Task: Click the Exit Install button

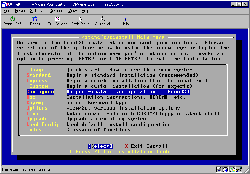Action: 146,146
